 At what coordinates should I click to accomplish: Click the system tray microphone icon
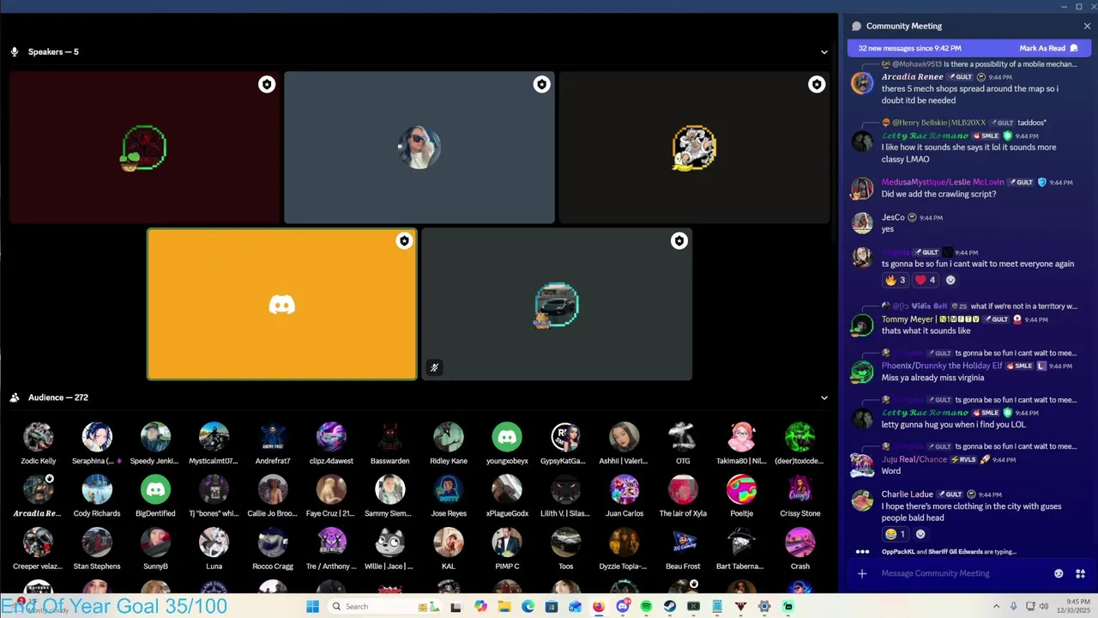click(1013, 606)
